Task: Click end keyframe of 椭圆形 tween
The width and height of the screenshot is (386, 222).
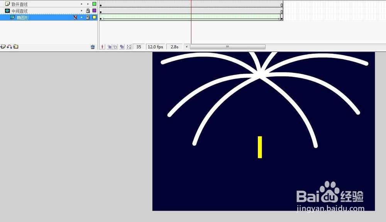Action: tap(282, 18)
